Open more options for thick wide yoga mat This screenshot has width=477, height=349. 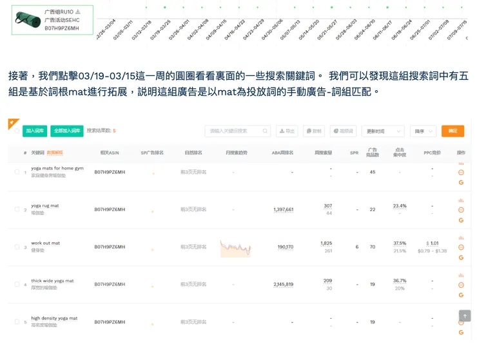coord(461,285)
